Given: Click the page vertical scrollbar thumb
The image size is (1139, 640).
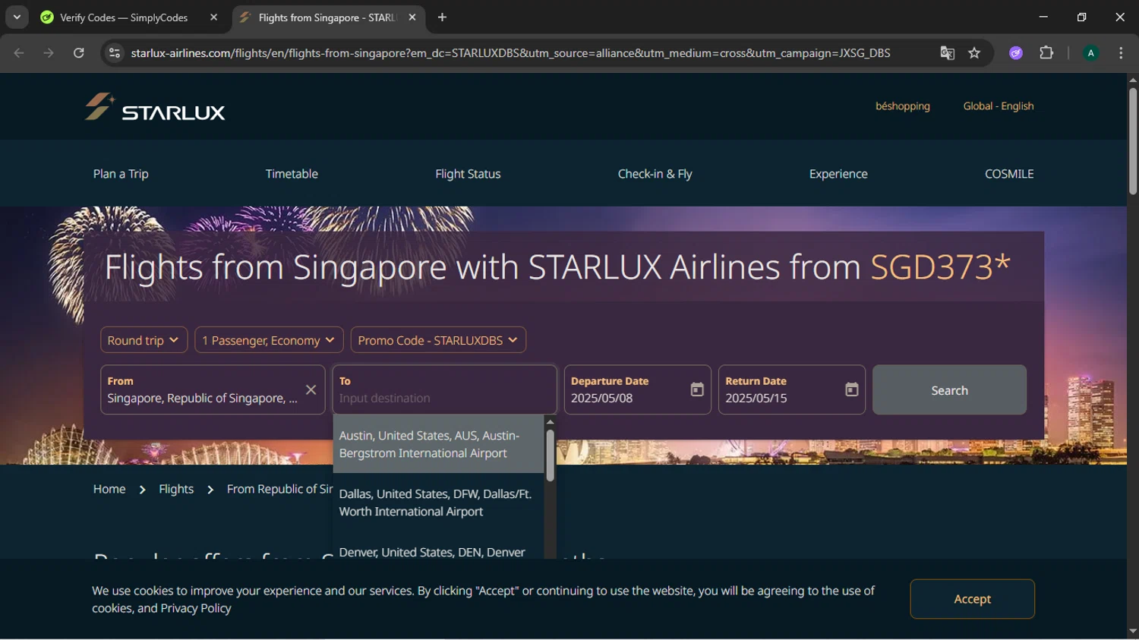Looking at the screenshot, I should point(1133,141).
